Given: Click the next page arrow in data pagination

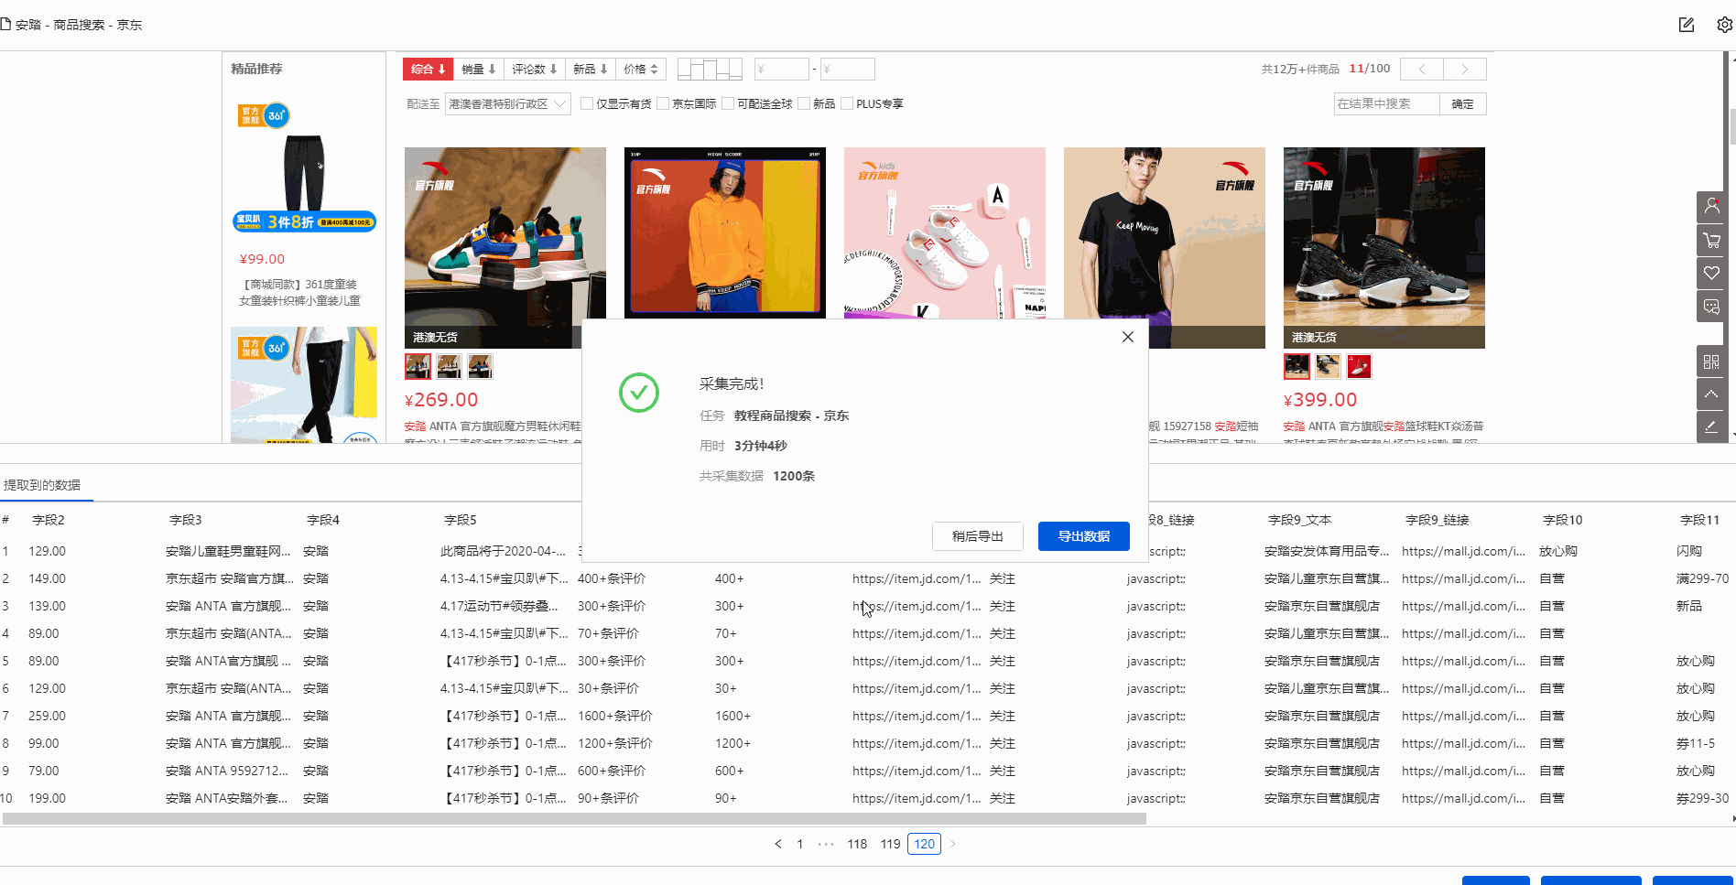Looking at the screenshot, I should 952,844.
